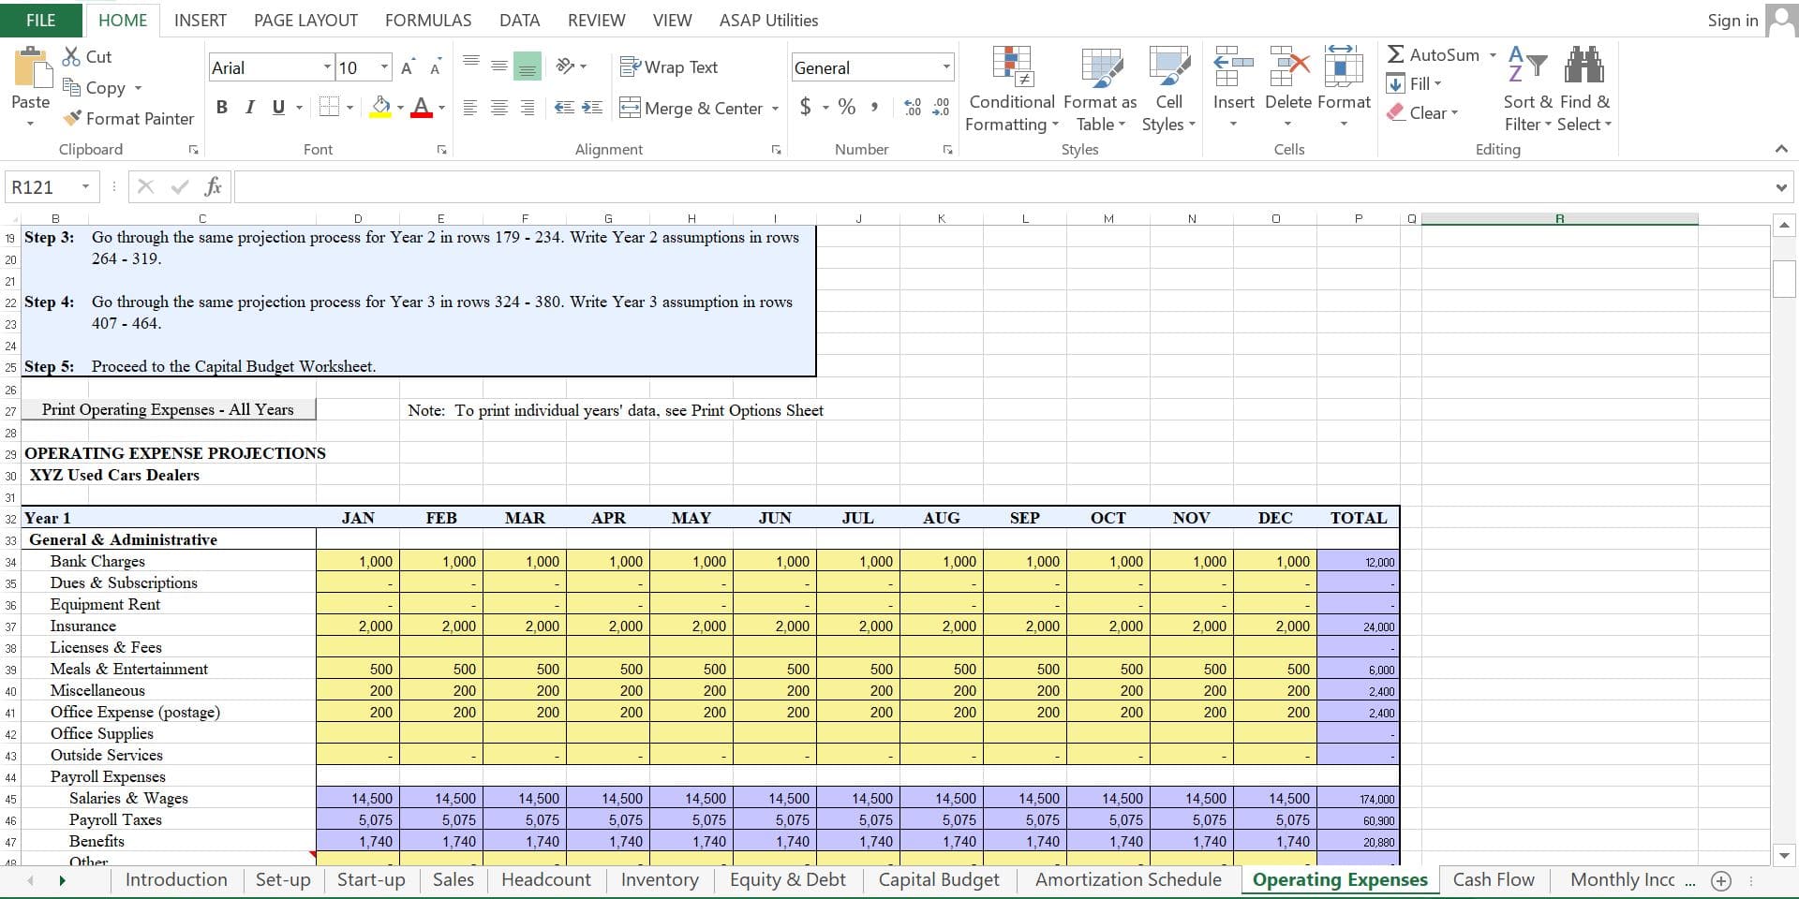
Task: Toggle Wrap Text
Action: click(669, 66)
